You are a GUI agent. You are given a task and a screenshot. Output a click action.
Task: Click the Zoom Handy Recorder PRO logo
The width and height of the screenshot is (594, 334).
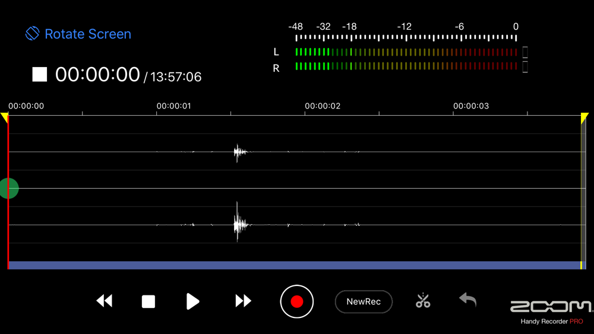click(551, 313)
